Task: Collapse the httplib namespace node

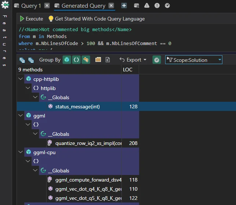Action: tap(28, 88)
